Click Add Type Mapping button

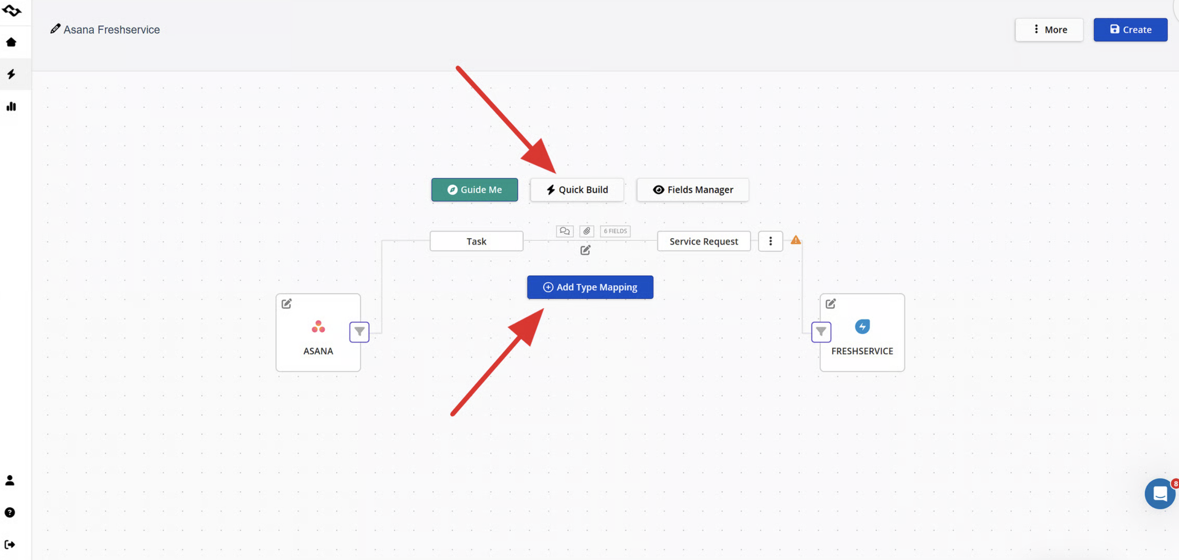pos(590,287)
